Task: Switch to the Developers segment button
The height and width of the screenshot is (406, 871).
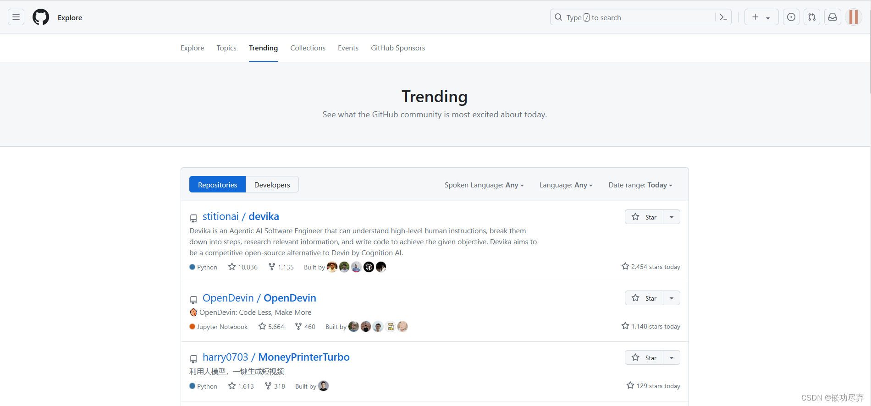Action: (x=272, y=185)
